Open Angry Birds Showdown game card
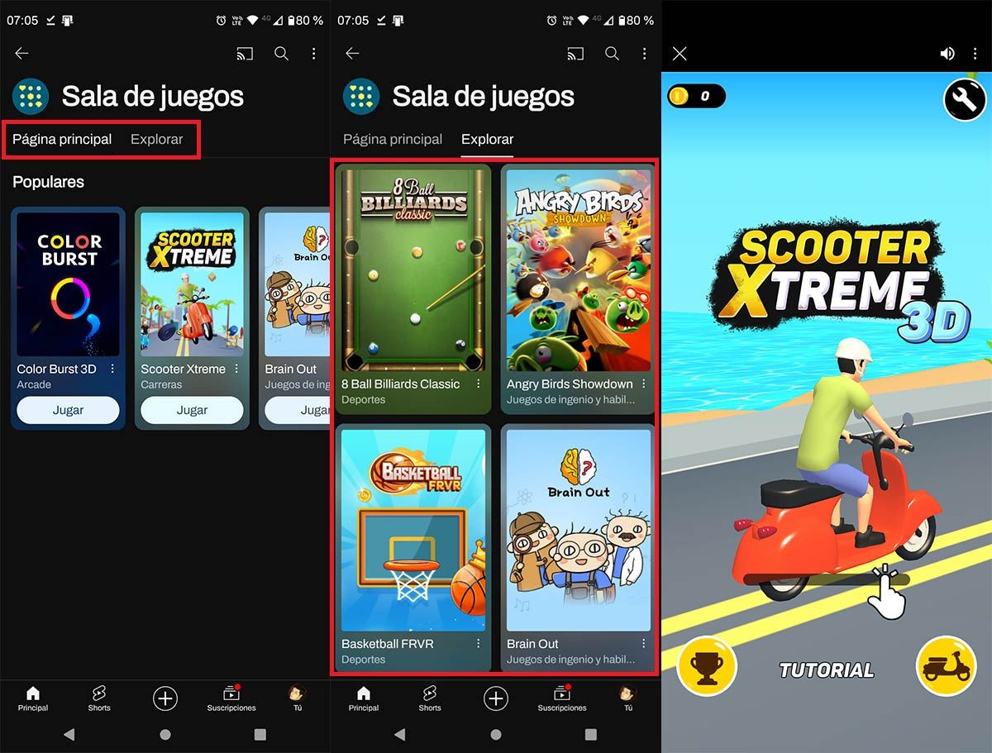The image size is (992, 753). (578, 289)
